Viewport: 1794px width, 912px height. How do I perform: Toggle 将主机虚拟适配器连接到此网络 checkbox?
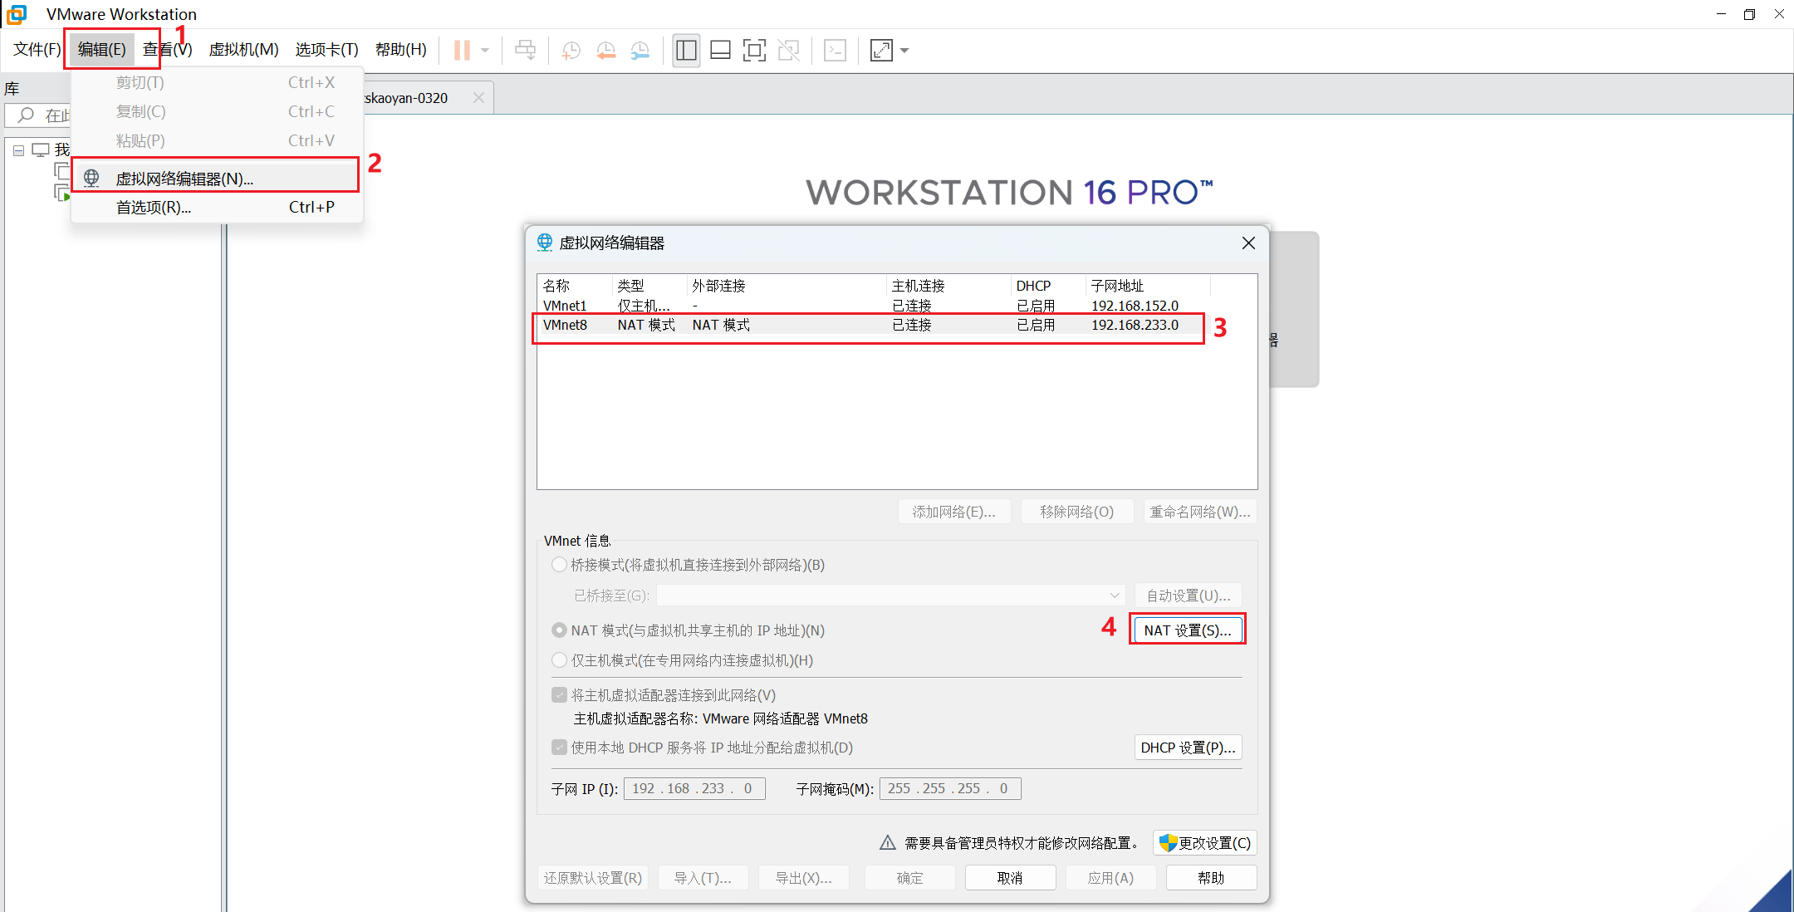[x=559, y=695]
